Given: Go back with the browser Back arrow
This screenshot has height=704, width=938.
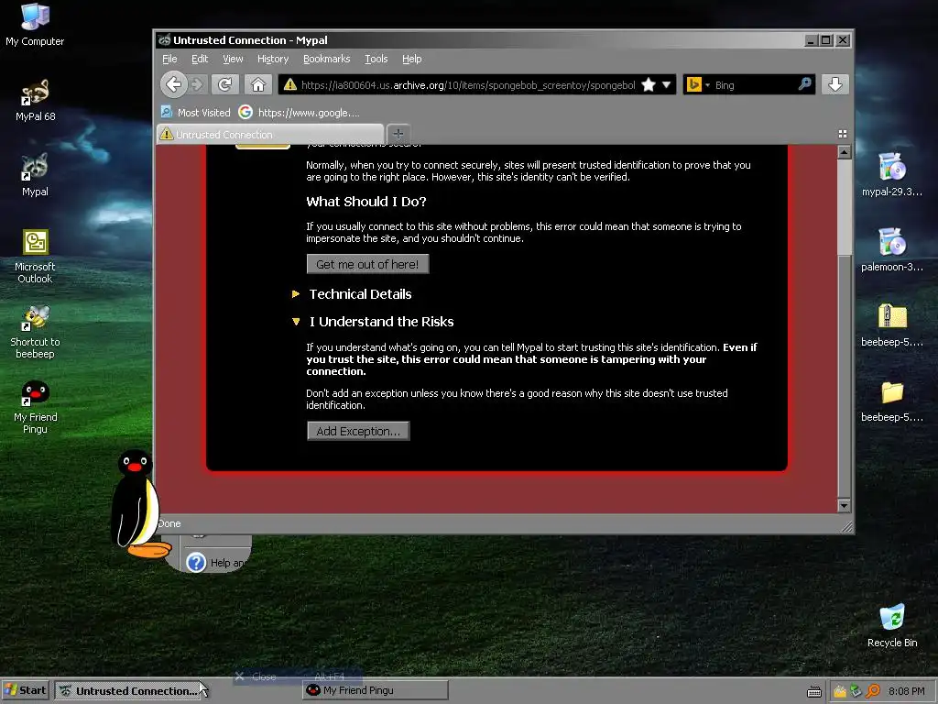Looking at the screenshot, I should click(174, 85).
